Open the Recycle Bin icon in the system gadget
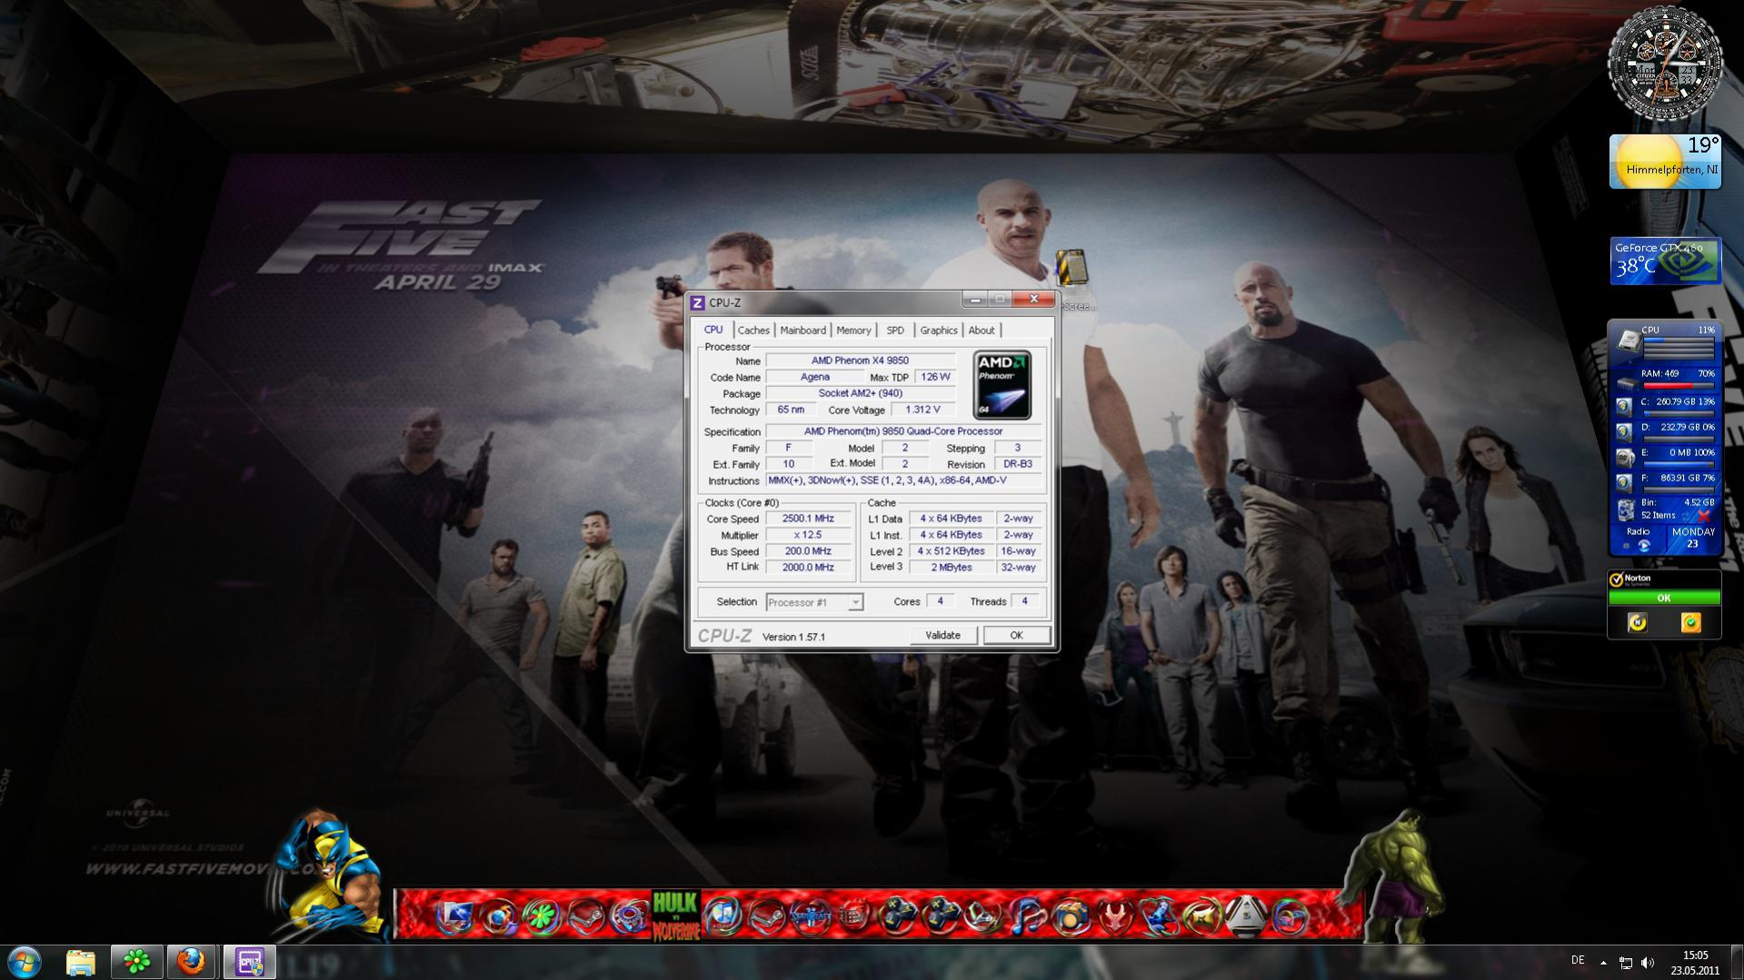1744x980 pixels. [1626, 510]
